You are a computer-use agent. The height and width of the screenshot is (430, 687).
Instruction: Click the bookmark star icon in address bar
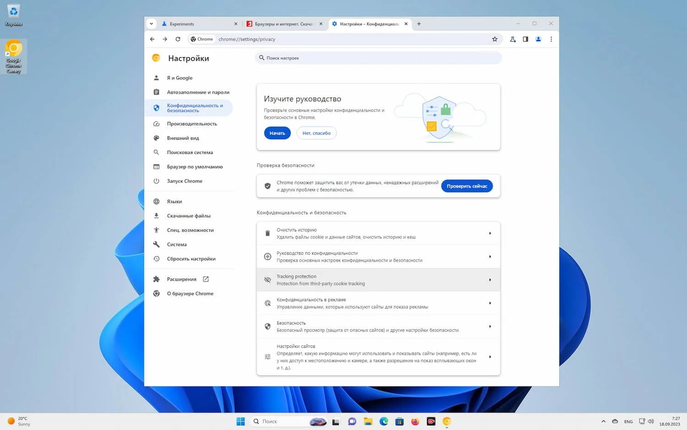pos(495,39)
